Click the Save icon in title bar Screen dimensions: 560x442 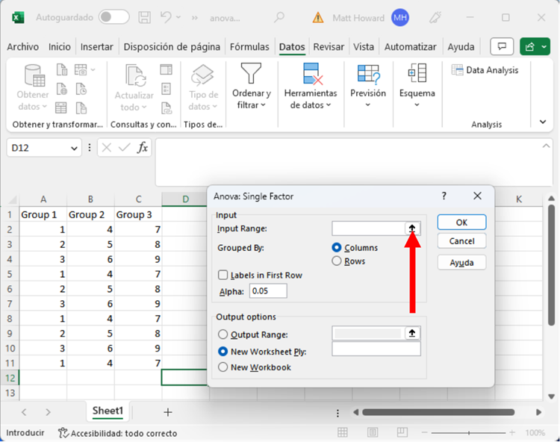pyautogui.click(x=146, y=16)
